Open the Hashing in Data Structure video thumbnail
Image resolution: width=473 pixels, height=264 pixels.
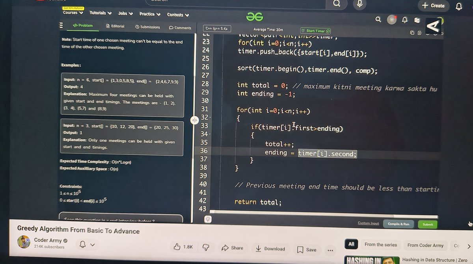(x=371, y=260)
